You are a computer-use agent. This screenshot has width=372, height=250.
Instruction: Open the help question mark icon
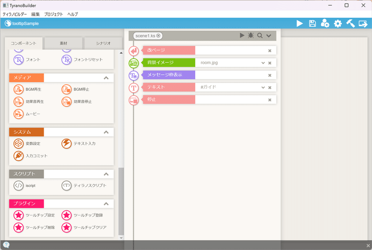(x=7, y=245)
